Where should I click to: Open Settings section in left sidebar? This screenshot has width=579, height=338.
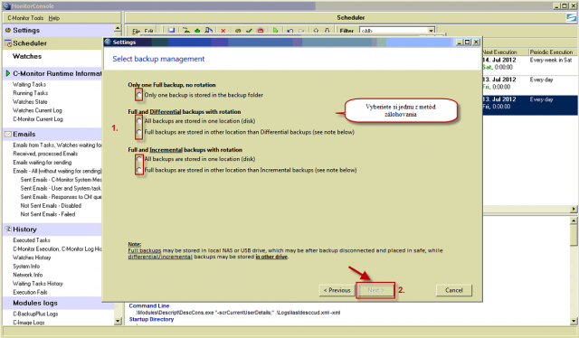coord(26,30)
